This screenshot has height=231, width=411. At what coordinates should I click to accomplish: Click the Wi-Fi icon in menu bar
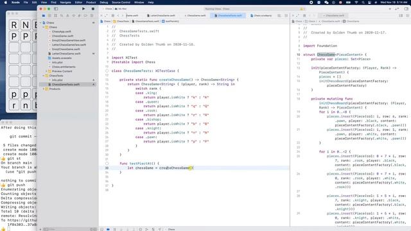click(356, 3)
